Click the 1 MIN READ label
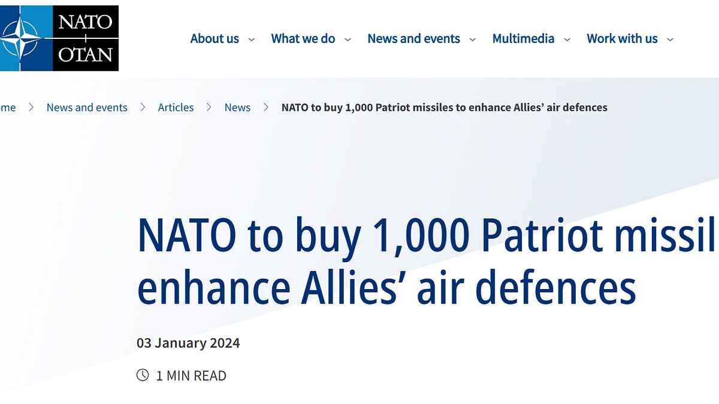 [191, 376]
